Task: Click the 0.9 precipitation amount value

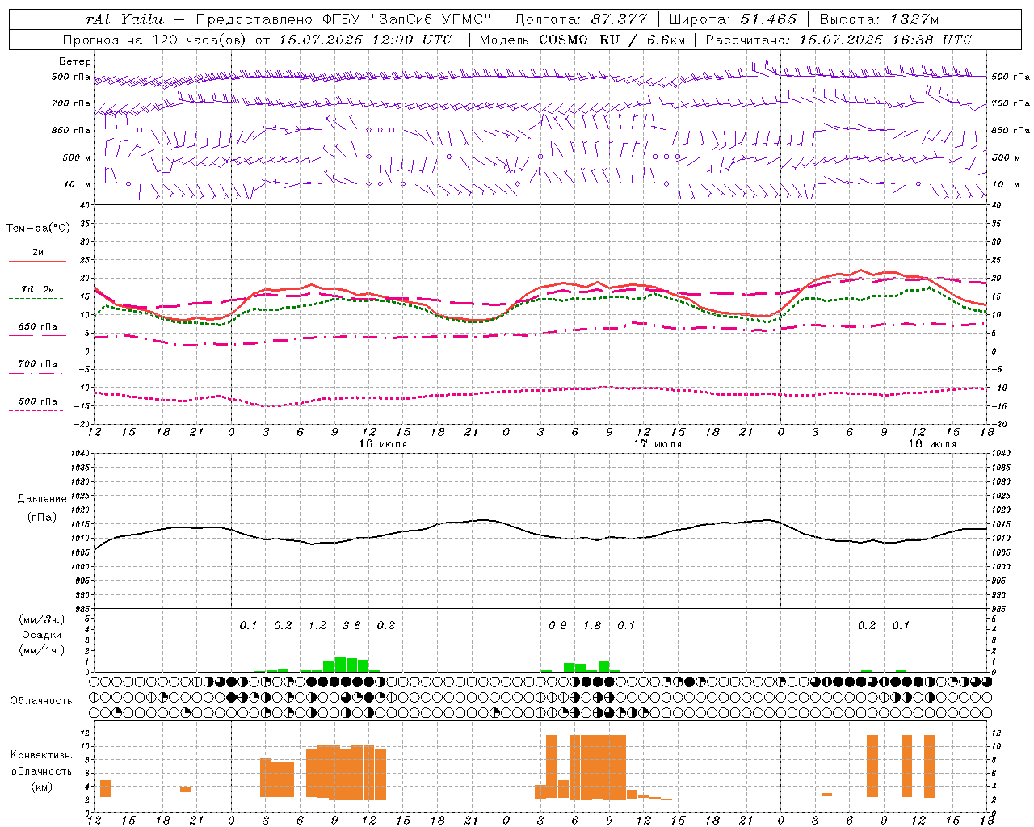Action: click(x=557, y=625)
